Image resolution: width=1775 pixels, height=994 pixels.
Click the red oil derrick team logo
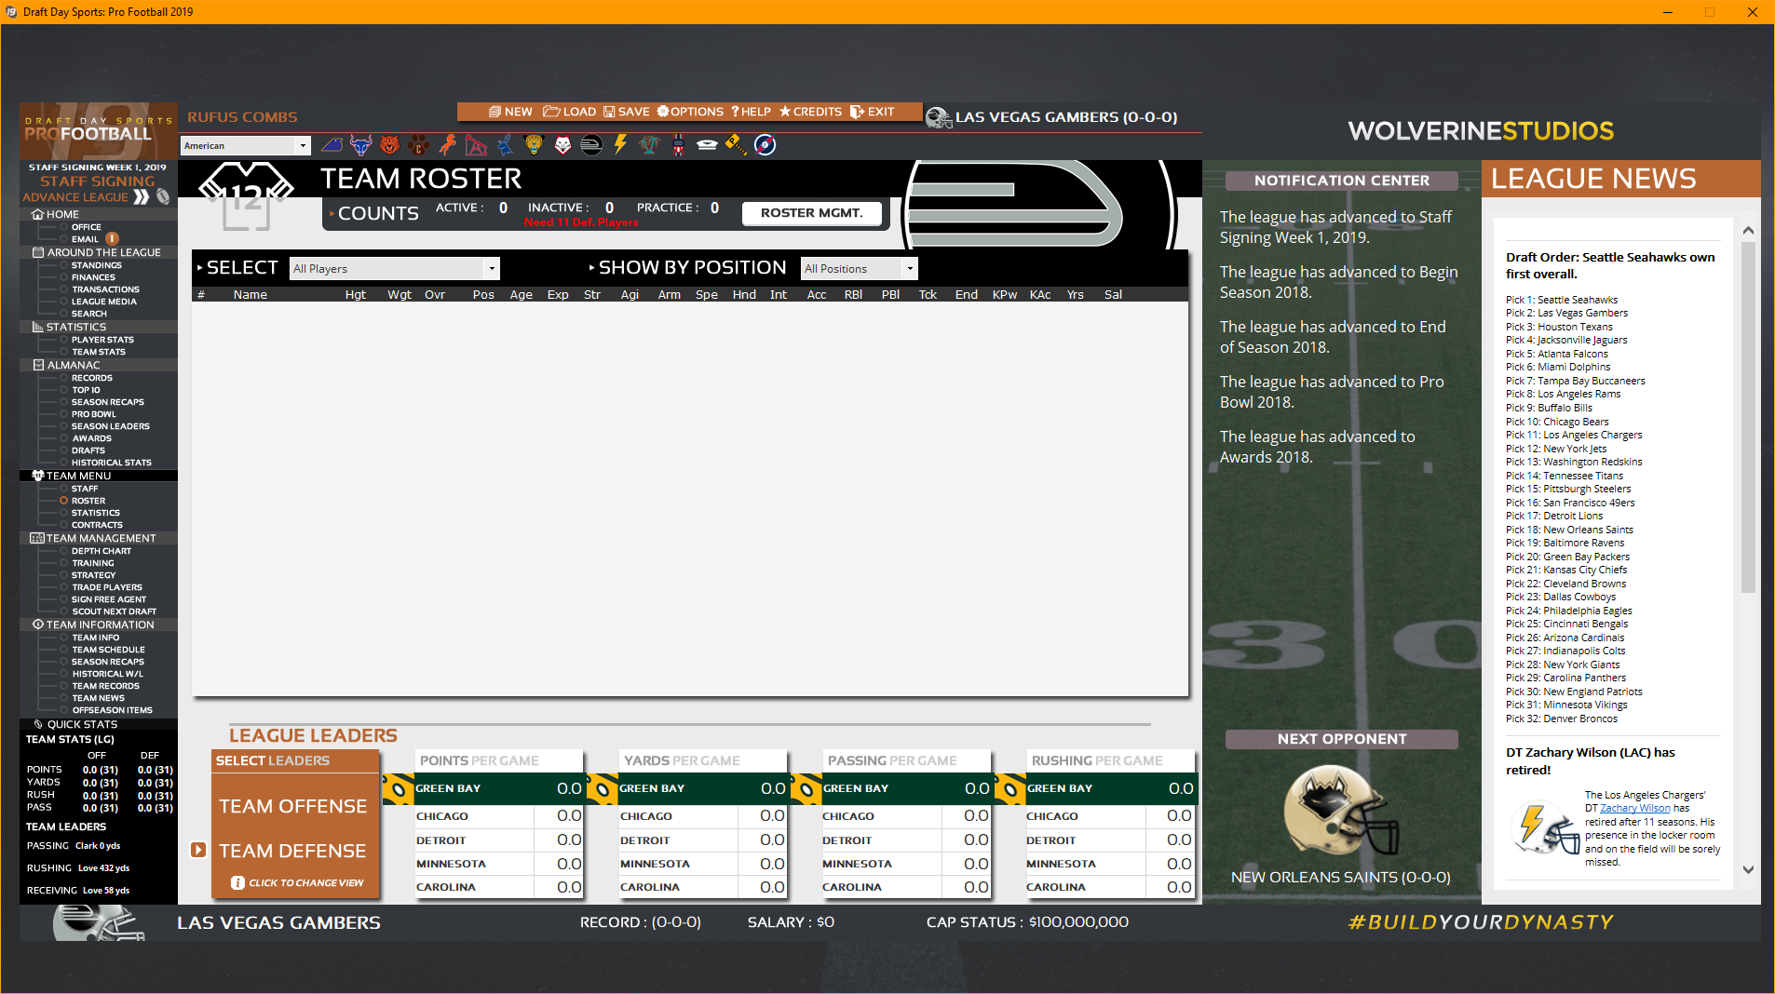tap(476, 145)
